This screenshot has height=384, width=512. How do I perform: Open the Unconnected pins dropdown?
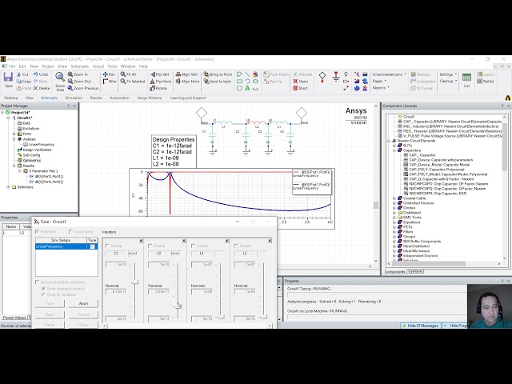[x=390, y=74]
